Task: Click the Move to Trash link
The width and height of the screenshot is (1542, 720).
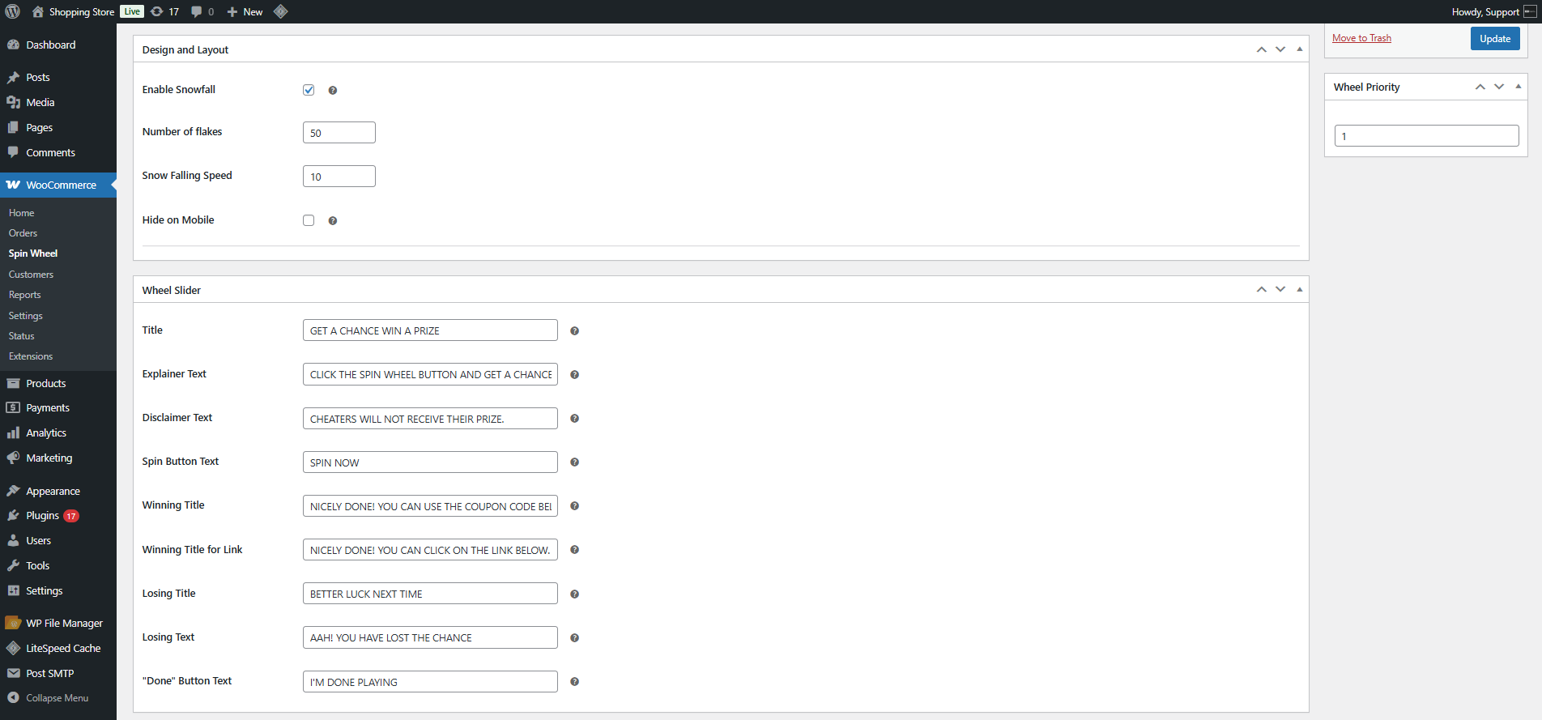Action: pos(1361,38)
